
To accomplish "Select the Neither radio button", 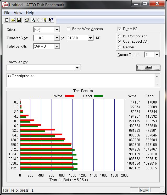I will click(119, 47).
